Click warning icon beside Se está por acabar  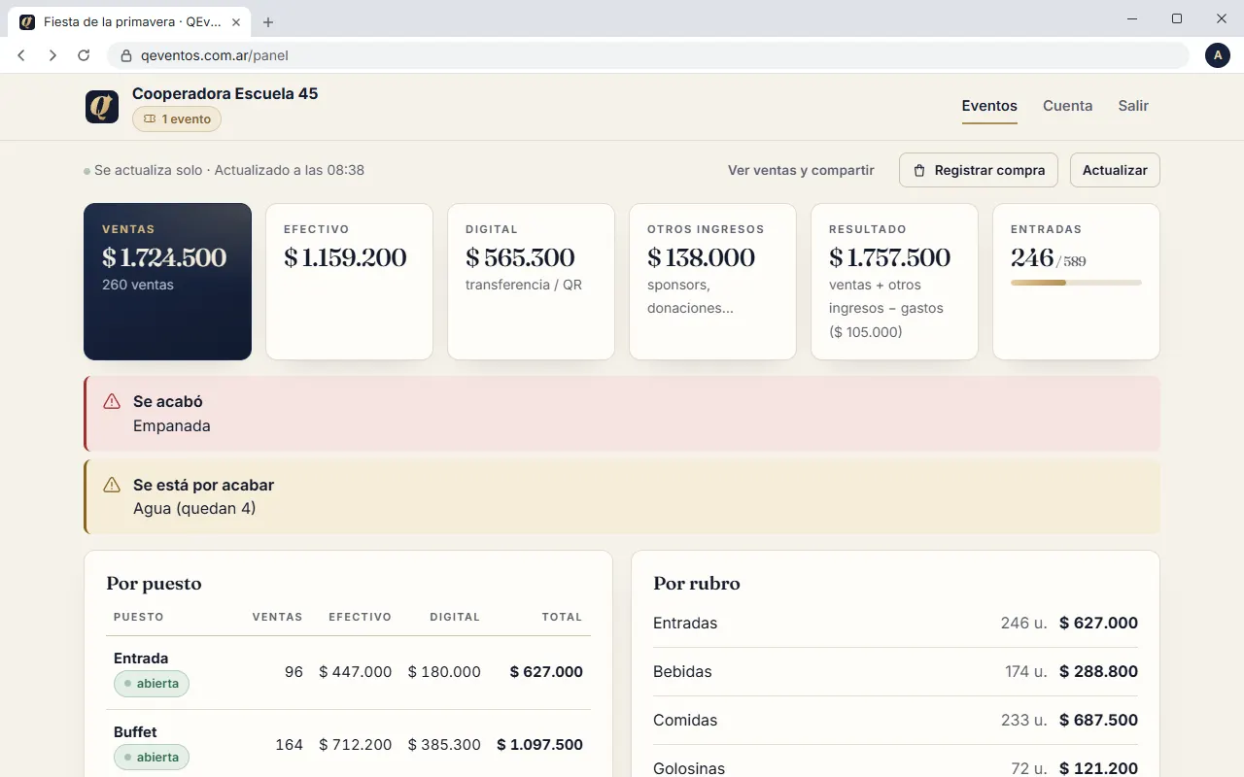point(113,485)
